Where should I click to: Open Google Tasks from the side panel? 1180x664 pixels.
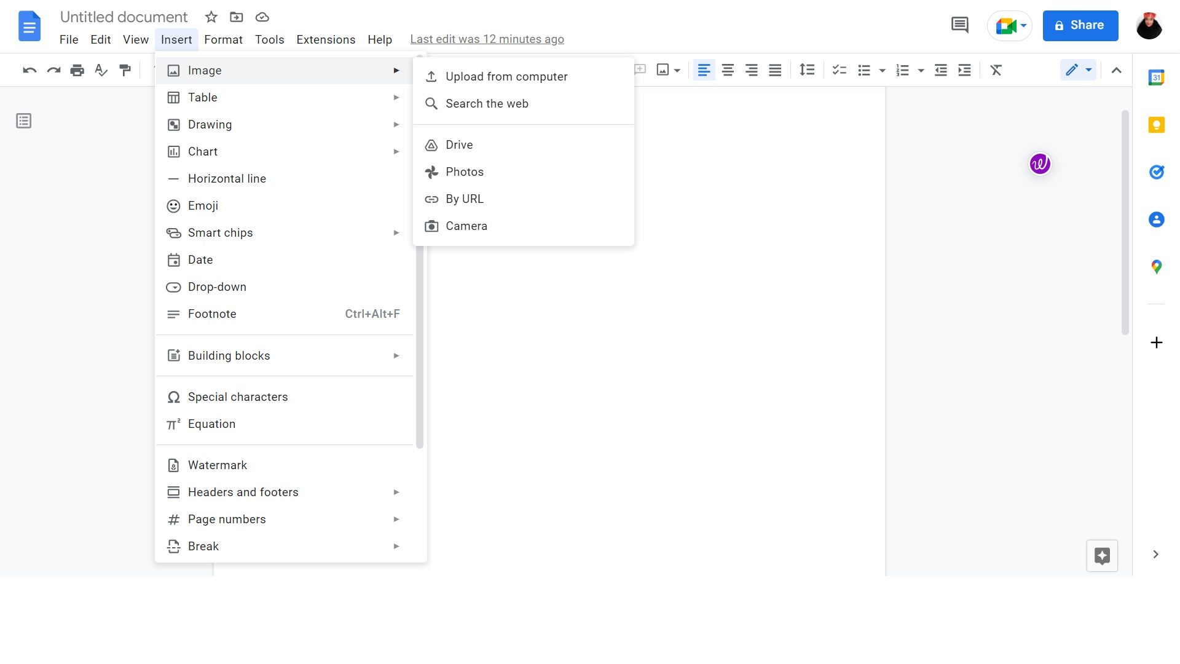coord(1157,172)
